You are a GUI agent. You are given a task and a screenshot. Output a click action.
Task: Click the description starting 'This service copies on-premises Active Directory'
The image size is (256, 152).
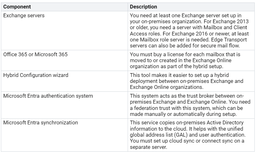pos(191,135)
